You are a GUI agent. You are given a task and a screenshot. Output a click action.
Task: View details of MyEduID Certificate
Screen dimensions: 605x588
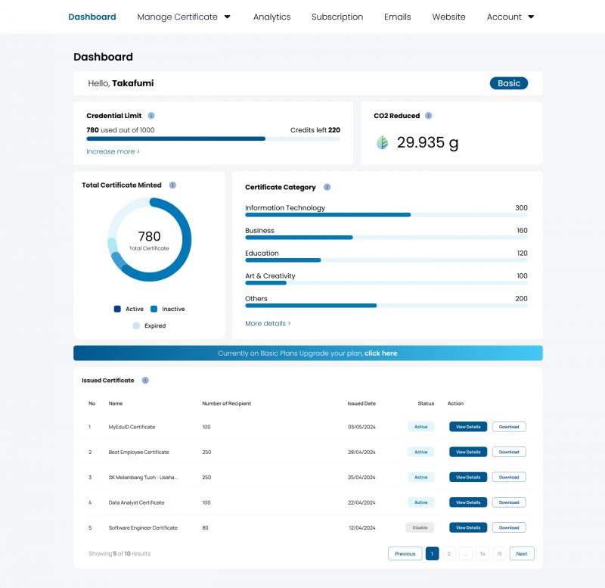[468, 427]
